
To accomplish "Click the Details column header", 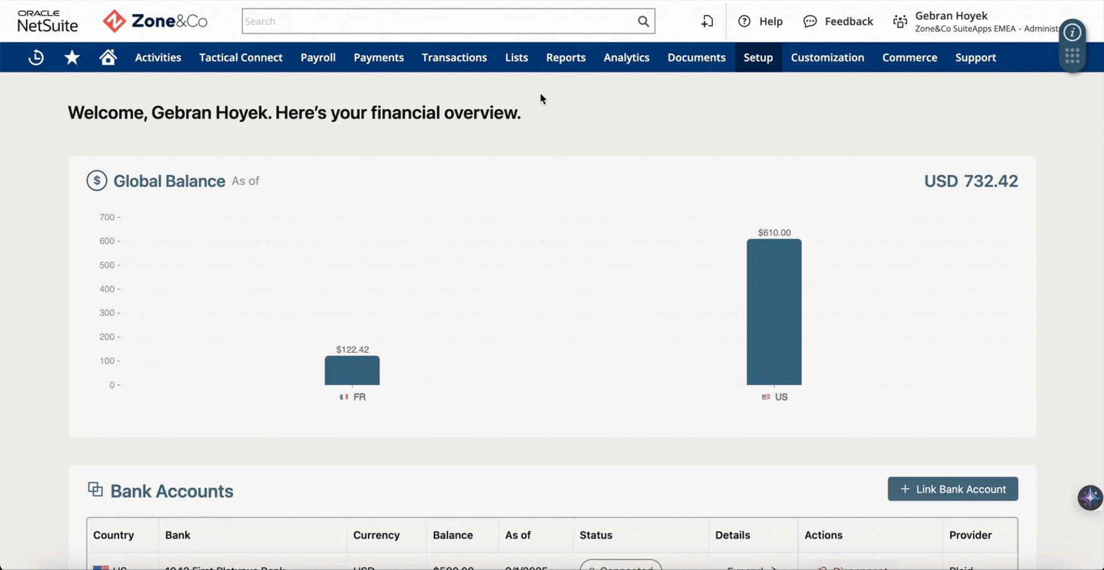I will click(x=732, y=535).
